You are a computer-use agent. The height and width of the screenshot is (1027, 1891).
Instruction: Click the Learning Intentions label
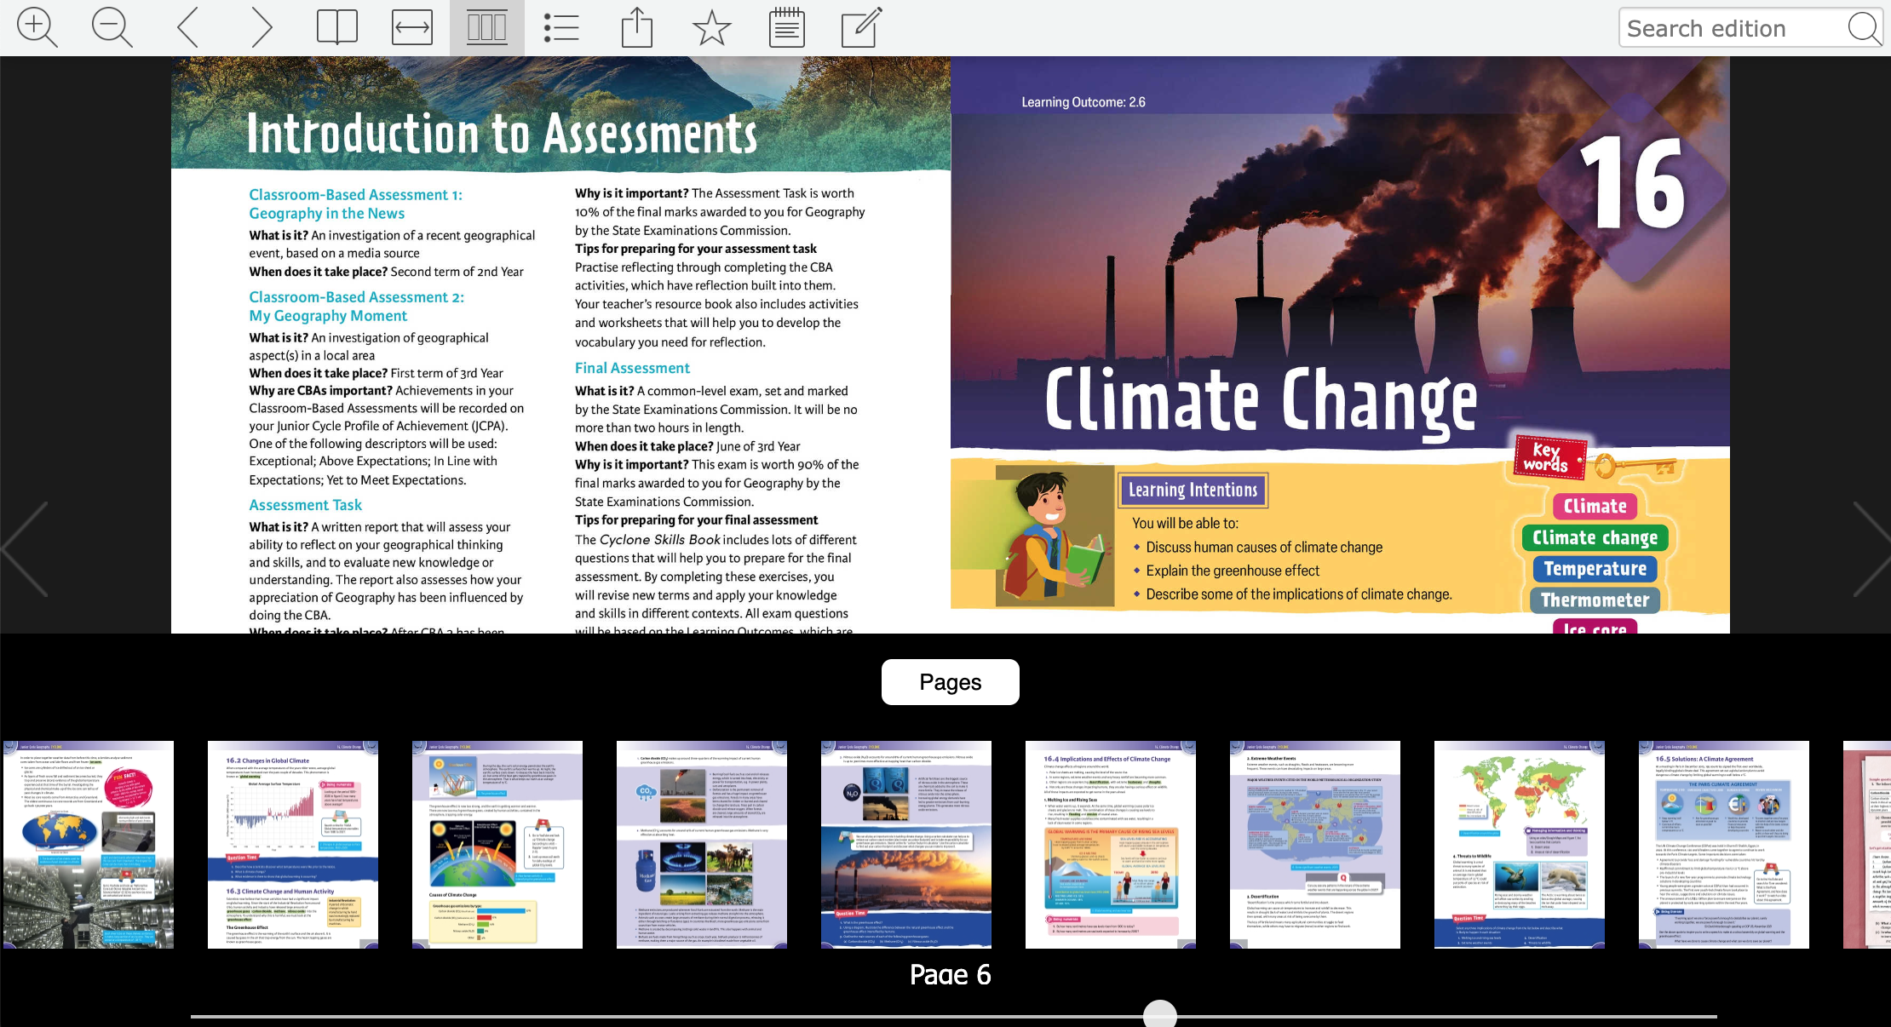point(1193,490)
